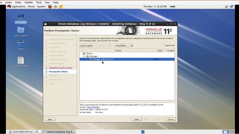Open the Video menu
This screenshot has width=239, height=134.
(x=18, y=3)
